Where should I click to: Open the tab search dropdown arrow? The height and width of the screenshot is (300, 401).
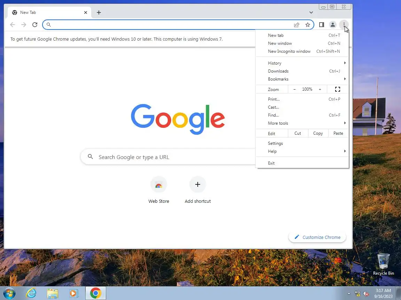311,12
